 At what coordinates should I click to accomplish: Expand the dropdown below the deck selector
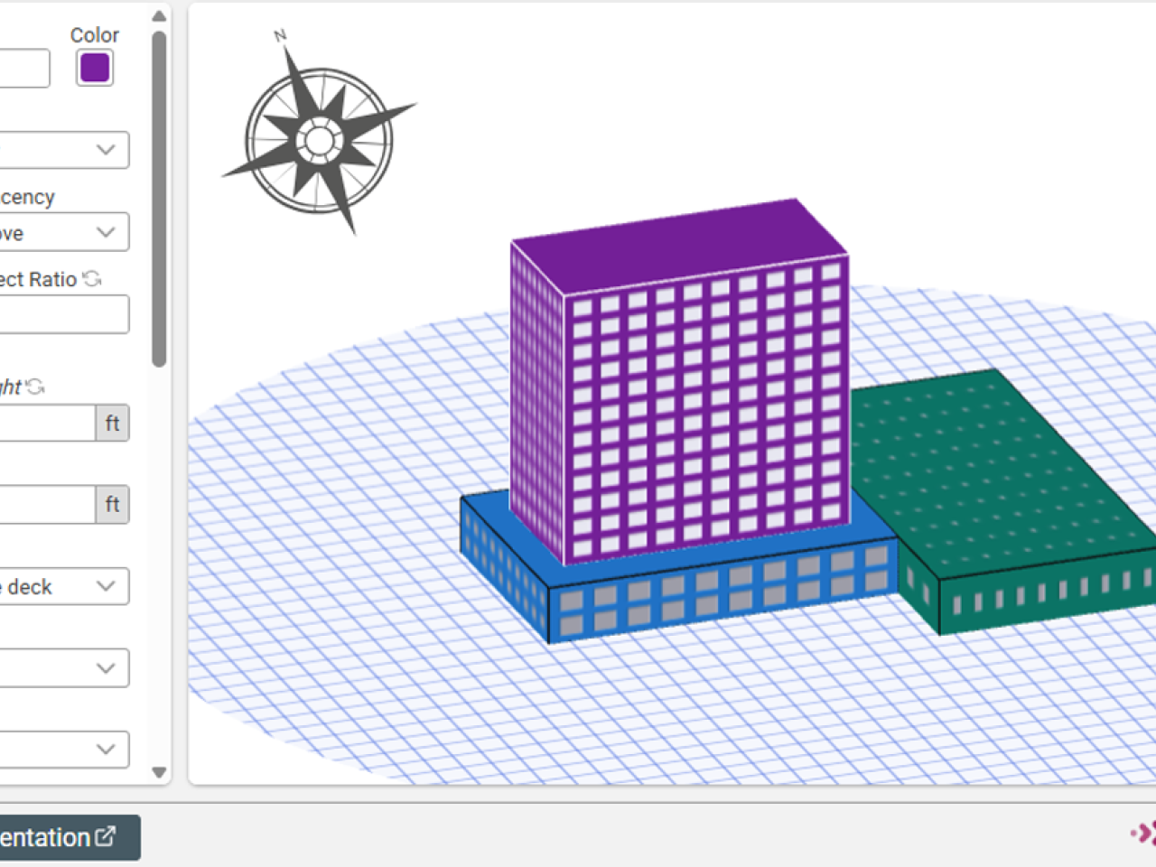pos(64,668)
